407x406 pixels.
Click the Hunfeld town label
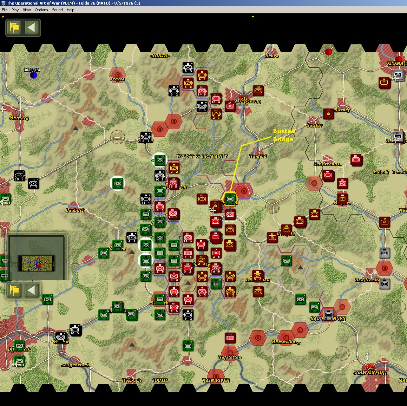click(x=258, y=156)
